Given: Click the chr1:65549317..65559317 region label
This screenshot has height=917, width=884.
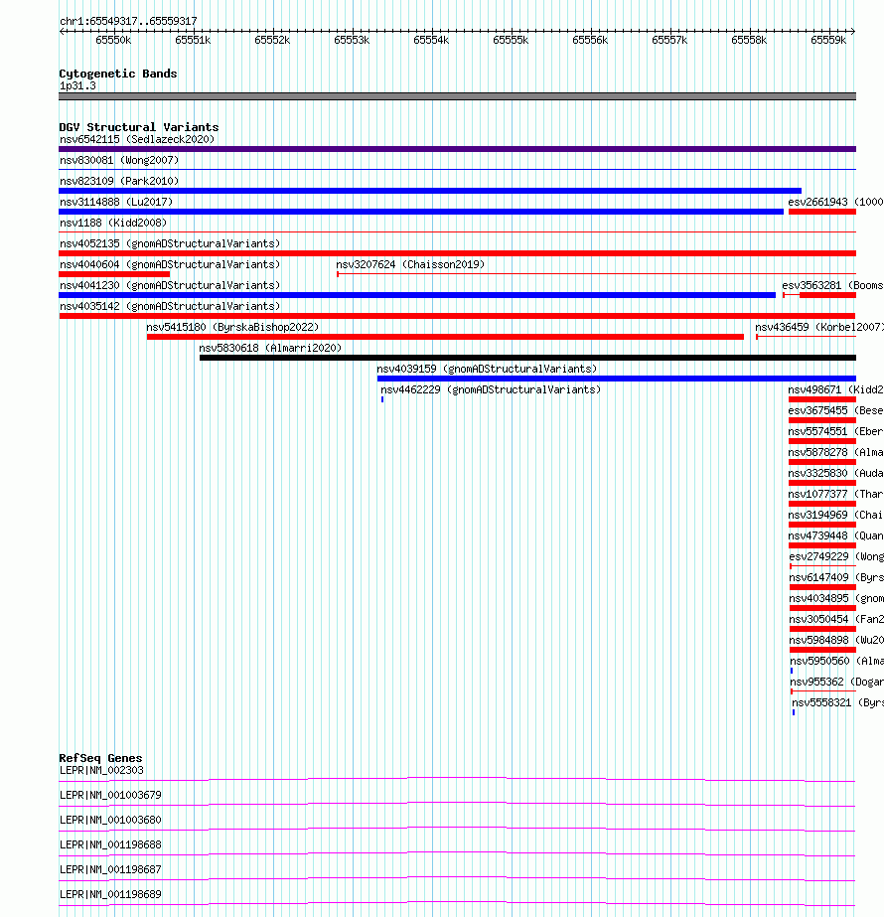Looking at the screenshot, I should pyautogui.click(x=128, y=21).
